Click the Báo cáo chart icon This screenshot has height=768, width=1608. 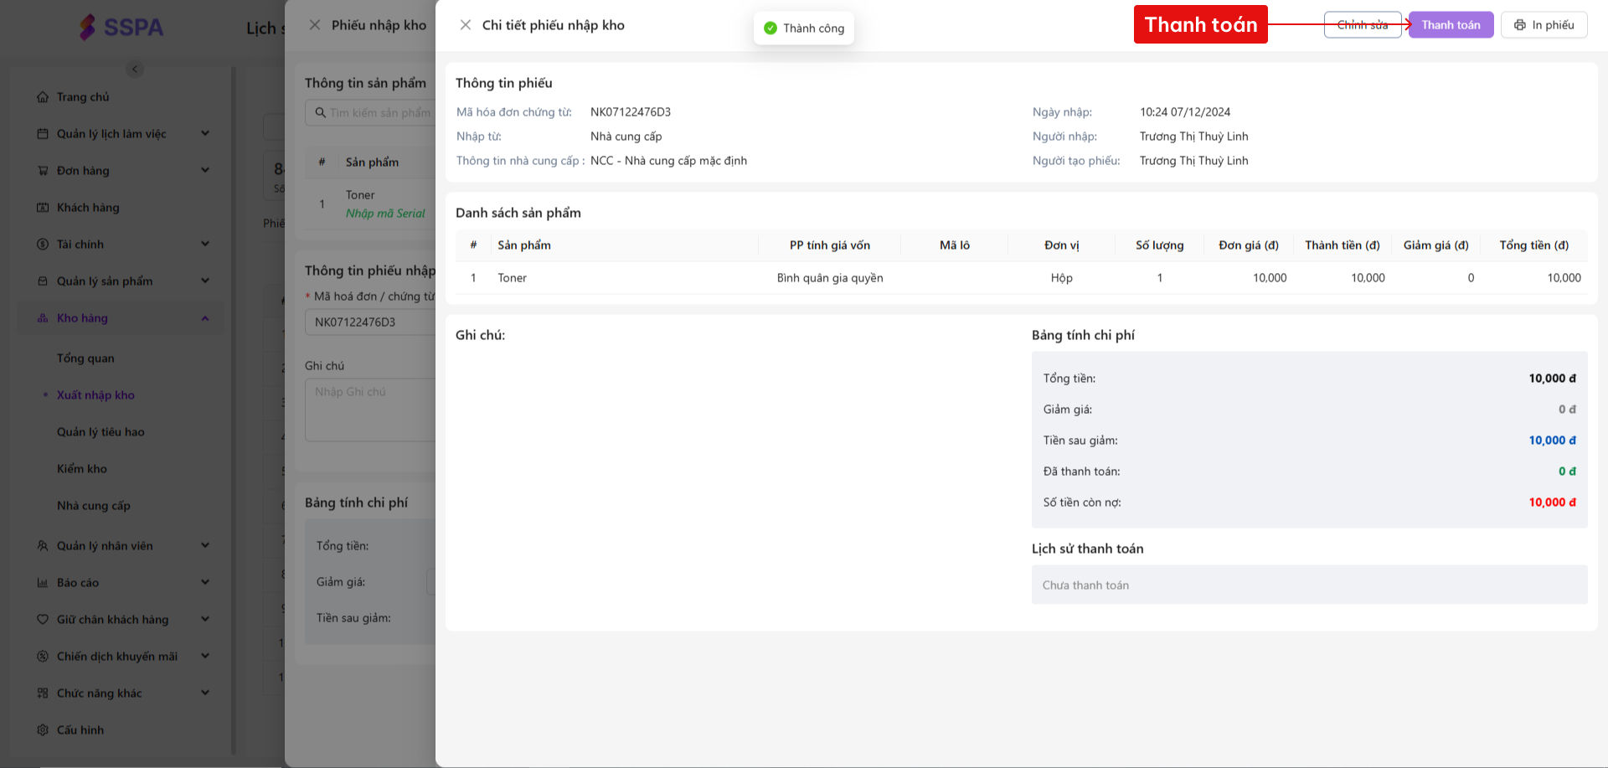43,583
